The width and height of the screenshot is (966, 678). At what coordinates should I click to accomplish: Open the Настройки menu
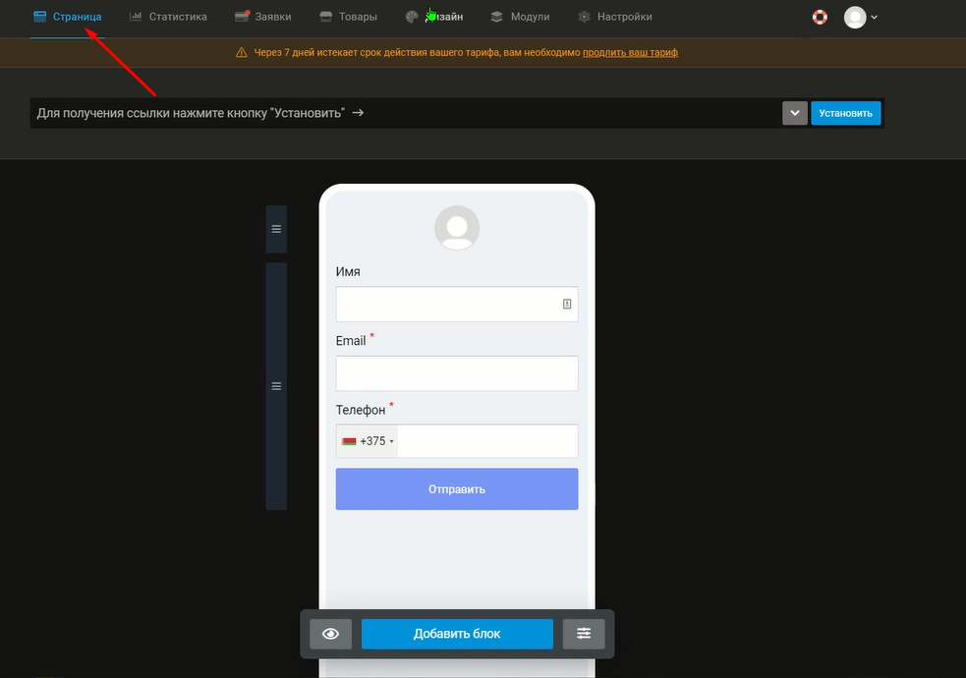tap(614, 17)
